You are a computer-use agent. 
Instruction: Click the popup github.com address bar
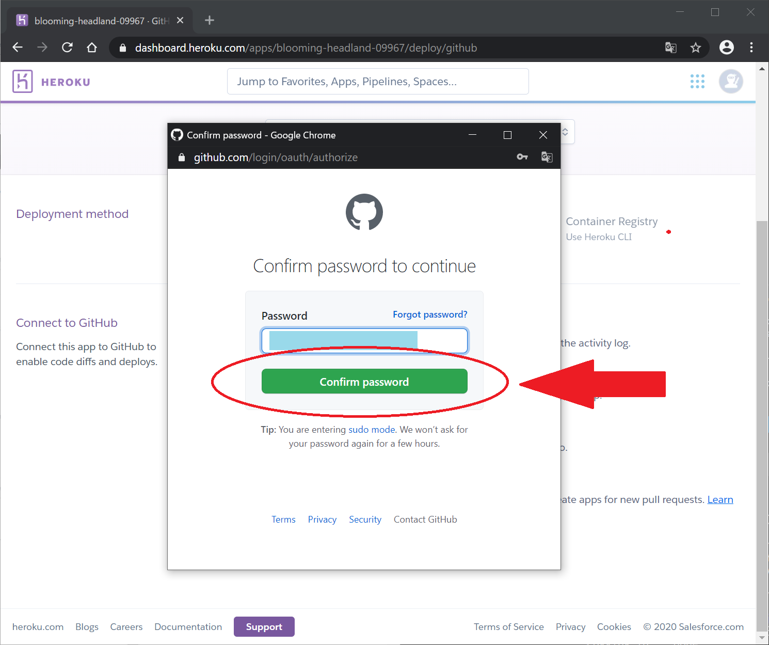276,158
